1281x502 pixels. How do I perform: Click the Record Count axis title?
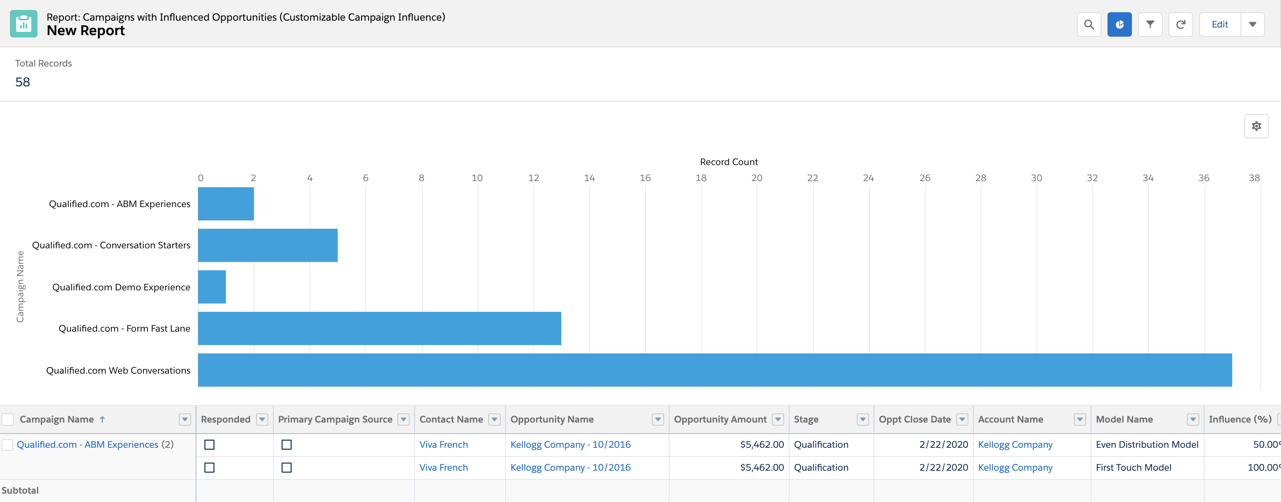[x=728, y=162]
